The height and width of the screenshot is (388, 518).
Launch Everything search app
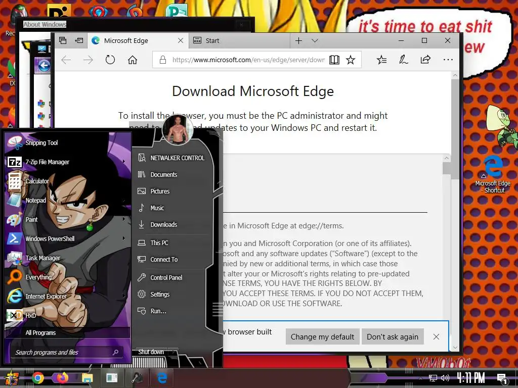click(x=68, y=277)
